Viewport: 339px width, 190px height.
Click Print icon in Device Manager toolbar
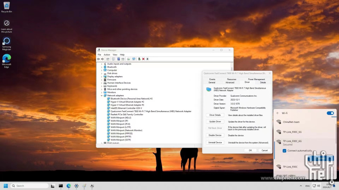click(x=128, y=59)
